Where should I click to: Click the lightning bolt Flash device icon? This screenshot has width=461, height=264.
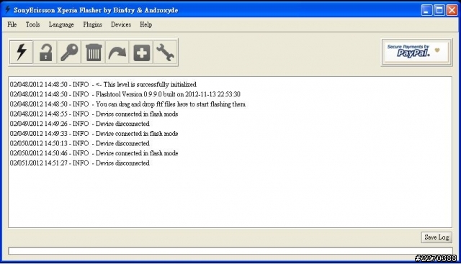coord(21,53)
